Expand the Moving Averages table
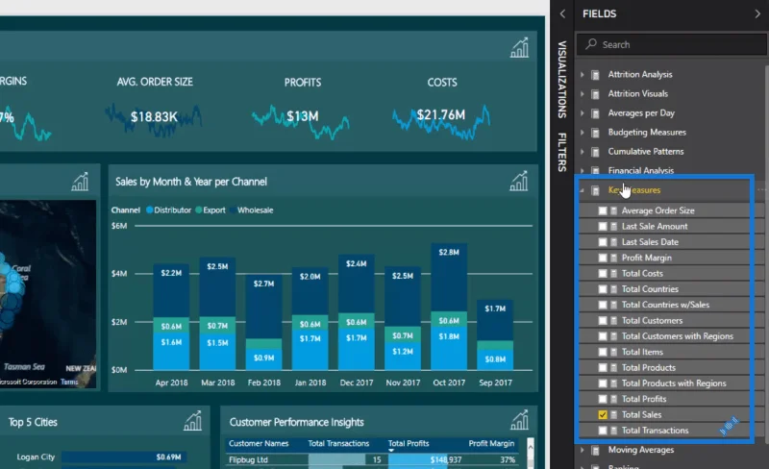This screenshot has height=469, width=769. (583, 450)
